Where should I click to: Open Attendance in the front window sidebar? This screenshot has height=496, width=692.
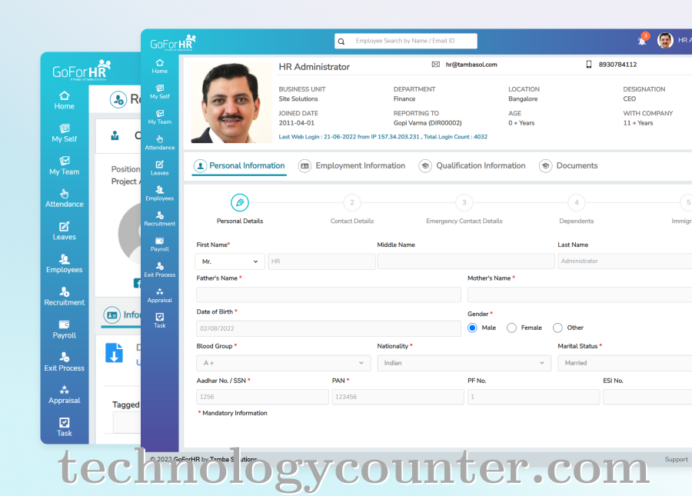[x=160, y=143]
